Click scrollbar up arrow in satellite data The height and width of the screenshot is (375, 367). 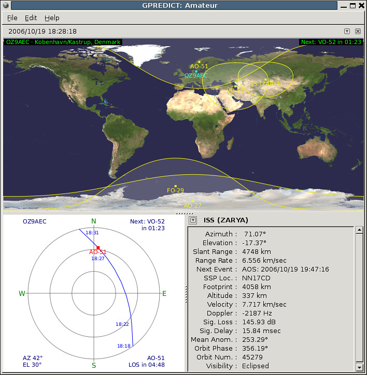(359, 230)
